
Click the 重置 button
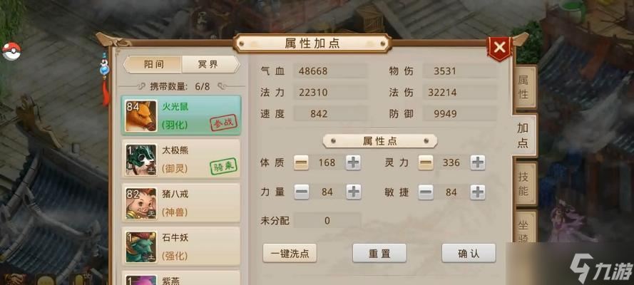379,253
